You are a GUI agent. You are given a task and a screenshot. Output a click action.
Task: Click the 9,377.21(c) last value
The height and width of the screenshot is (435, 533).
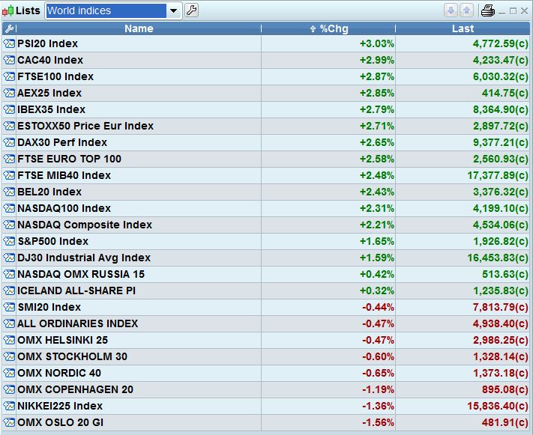coord(501,142)
